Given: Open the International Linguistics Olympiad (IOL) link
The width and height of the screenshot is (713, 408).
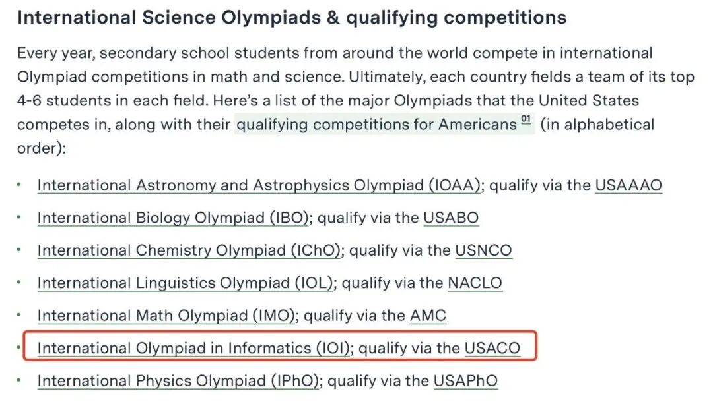Looking at the screenshot, I should 185,283.
